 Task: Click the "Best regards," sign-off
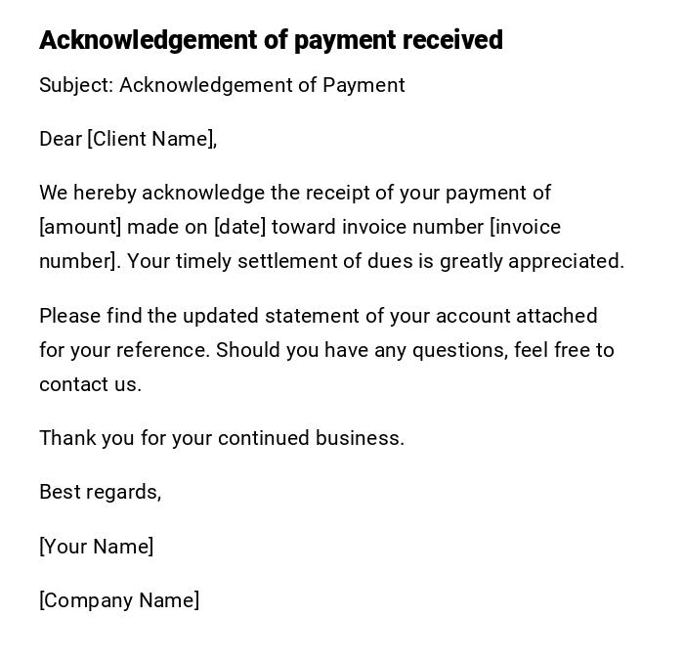pos(100,492)
